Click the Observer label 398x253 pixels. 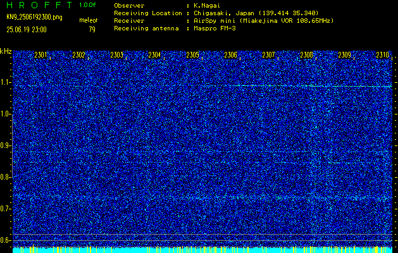click(x=129, y=6)
